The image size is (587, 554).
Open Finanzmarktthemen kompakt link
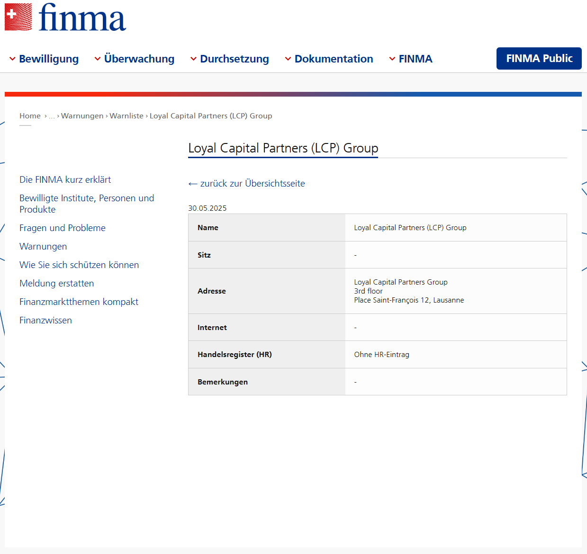(79, 302)
